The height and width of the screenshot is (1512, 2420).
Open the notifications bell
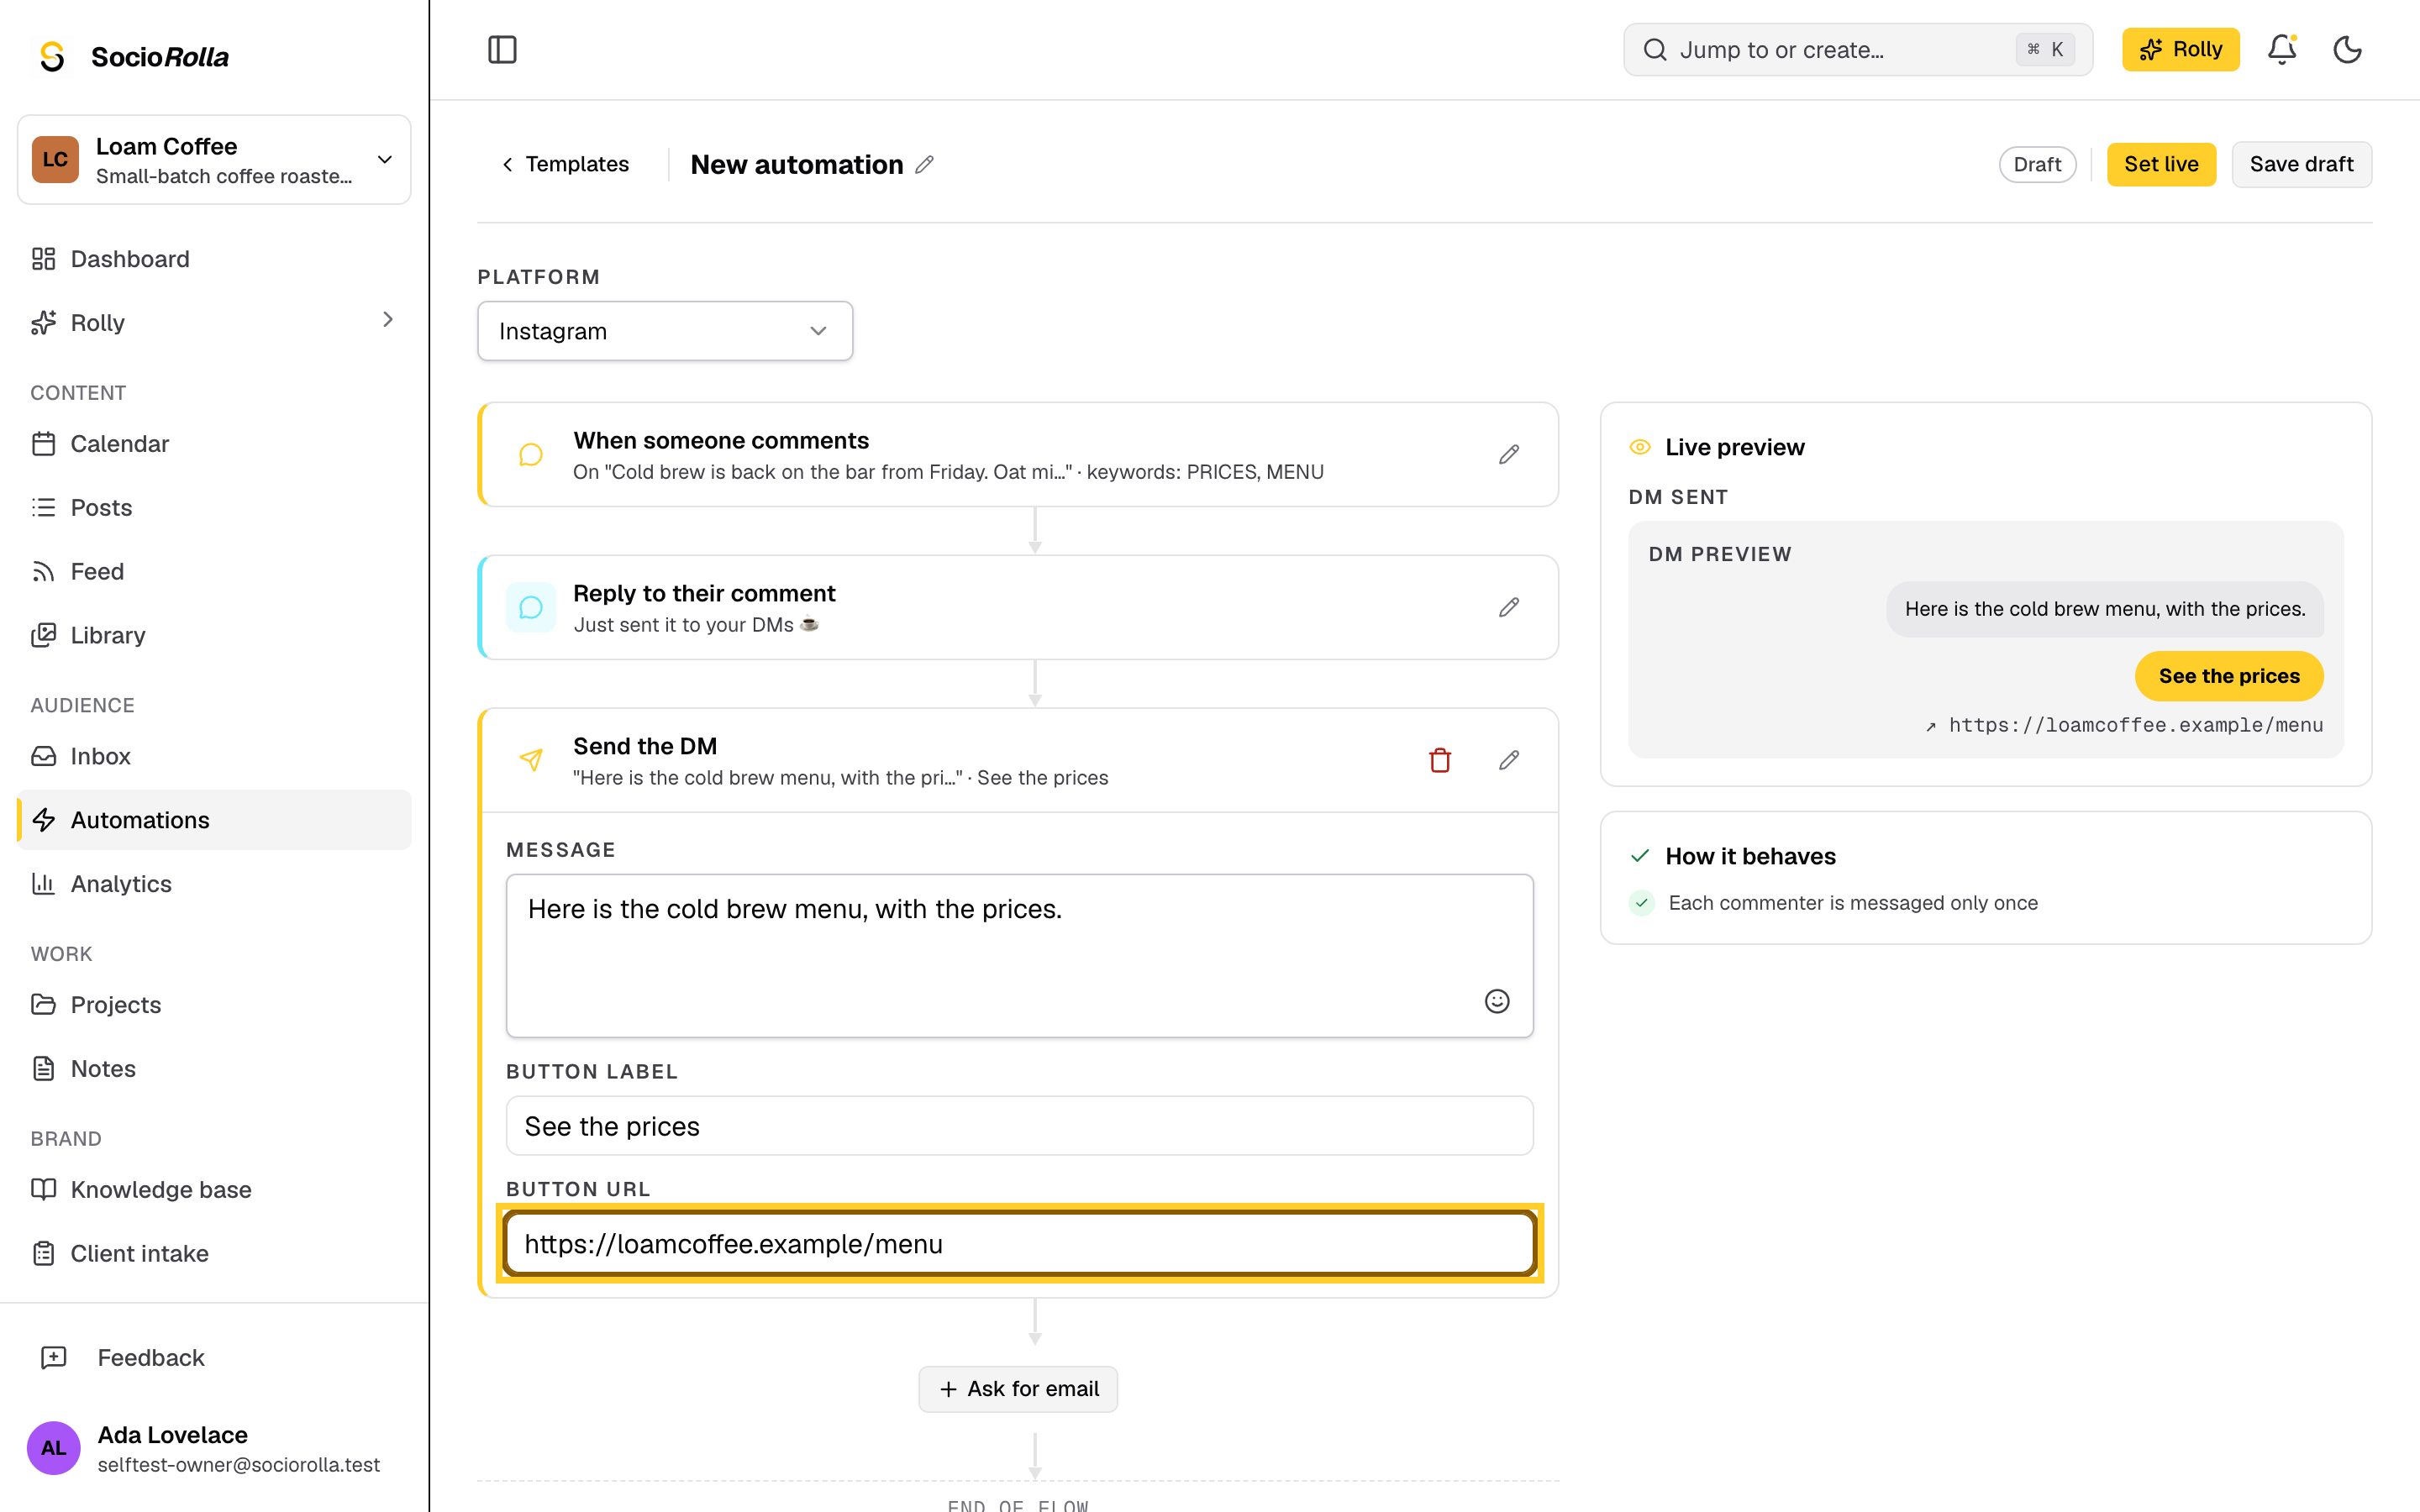tap(2281, 49)
